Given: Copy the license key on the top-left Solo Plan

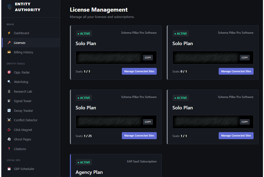Looking at the screenshot, I should click(x=148, y=57).
